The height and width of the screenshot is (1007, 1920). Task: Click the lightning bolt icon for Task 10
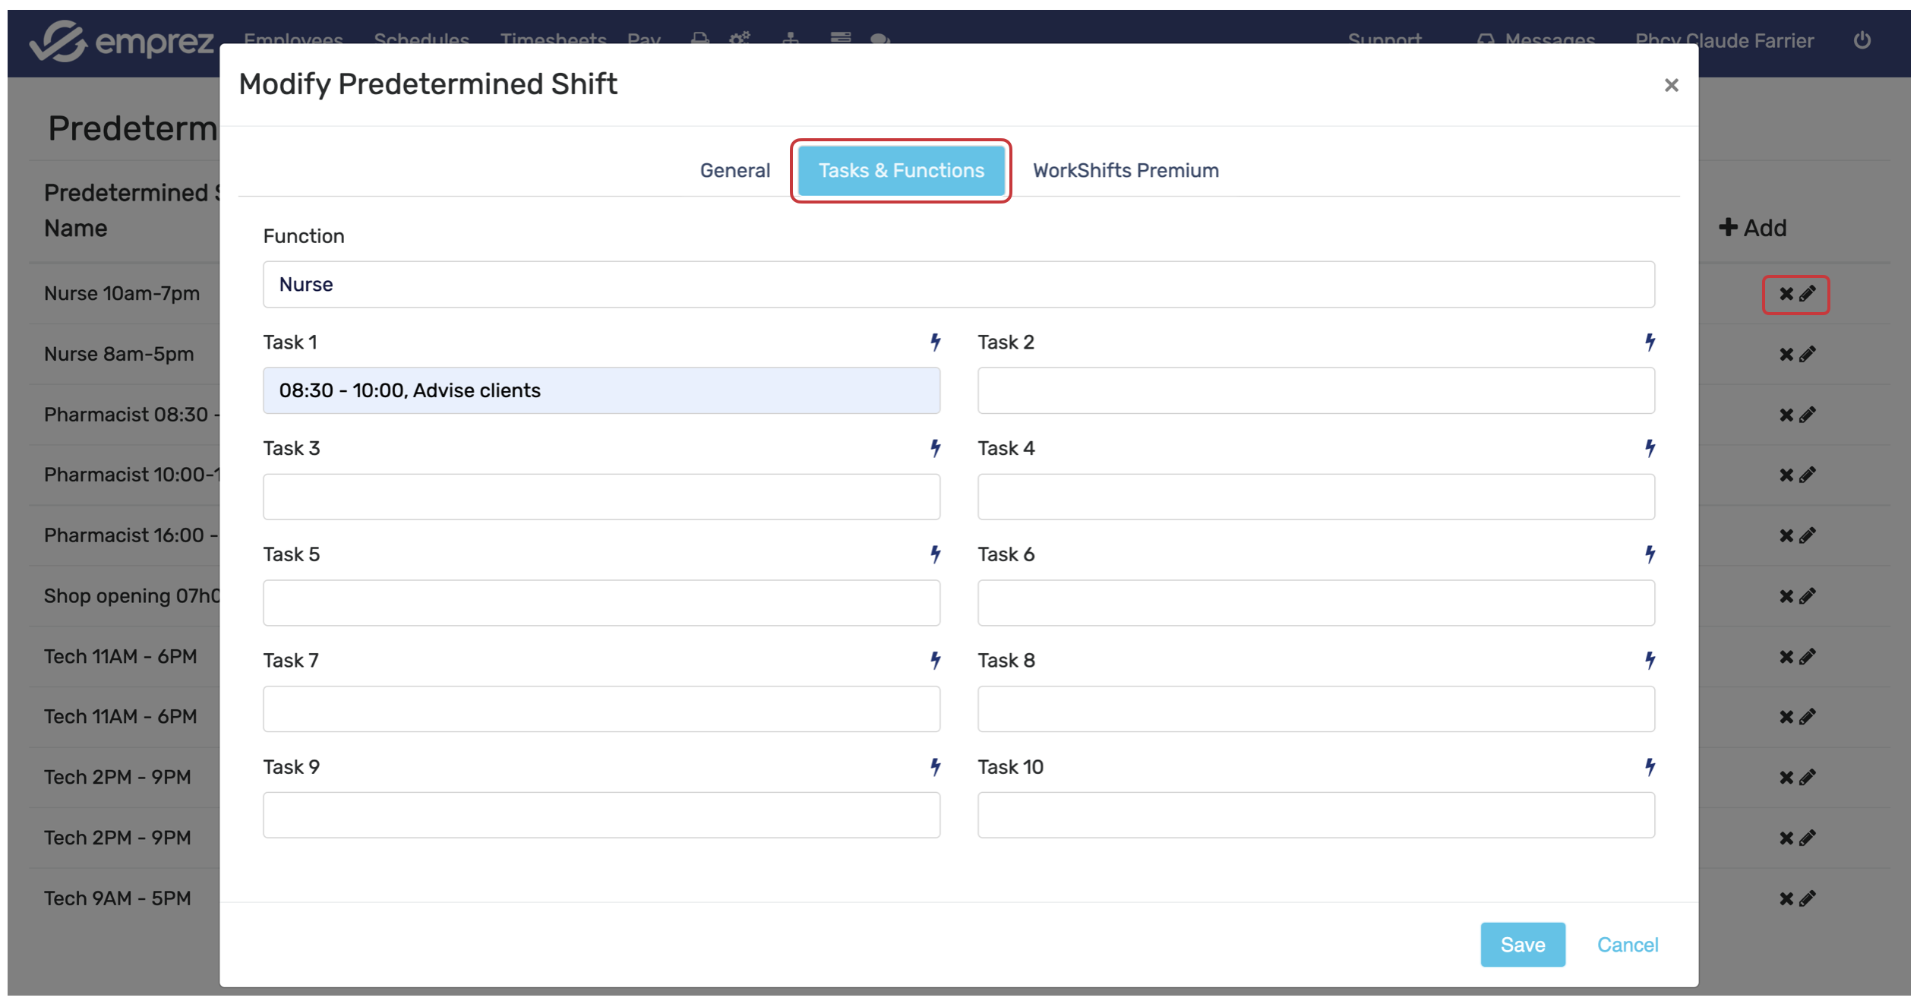pos(1650,767)
